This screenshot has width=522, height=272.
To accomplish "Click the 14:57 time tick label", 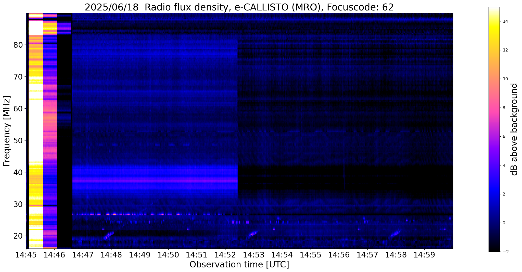I will [367, 254].
